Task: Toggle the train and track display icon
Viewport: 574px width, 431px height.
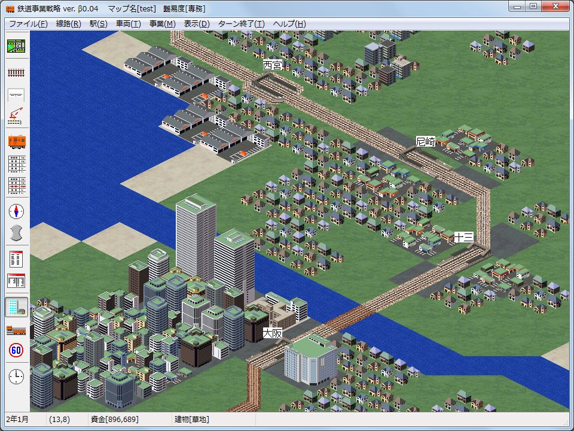Action: coord(16,329)
